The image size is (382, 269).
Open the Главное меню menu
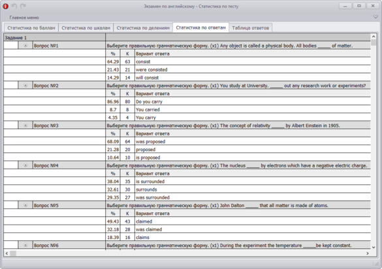pos(24,18)
